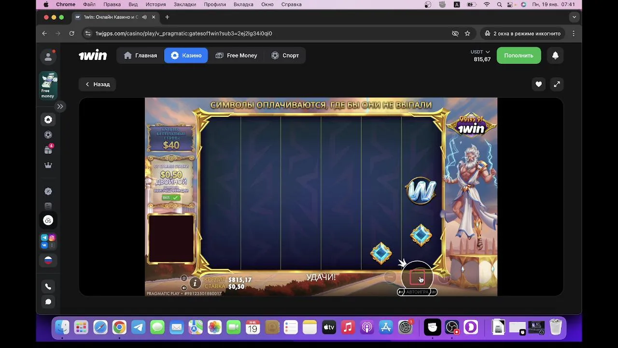The image size is (618, 348).
Task: Open the live chat bubble icon
Action: point(48,302)
